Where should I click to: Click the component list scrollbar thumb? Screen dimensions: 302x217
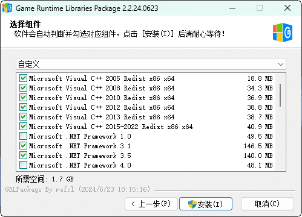[280, 95]
